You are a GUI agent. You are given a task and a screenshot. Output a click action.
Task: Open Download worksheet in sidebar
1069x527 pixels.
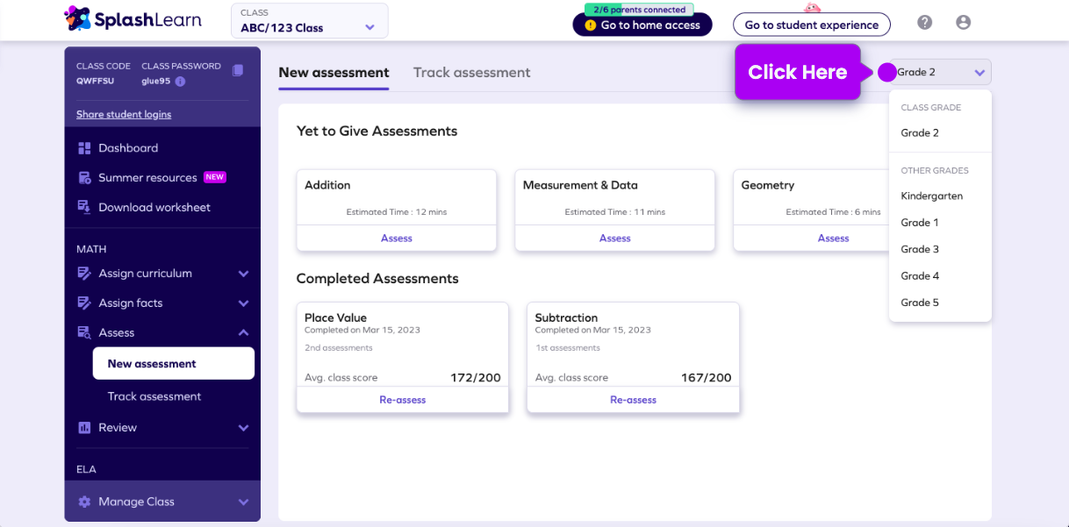pos(154,208)
